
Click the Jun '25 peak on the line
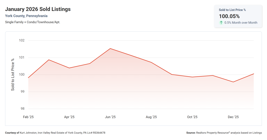(x=110, y=48)
